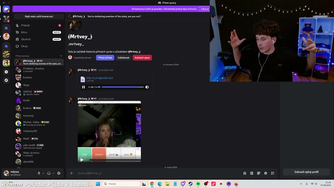The image size is (334, 188).
Task: Add a server with the plus icon
Action: pos(6,72)
